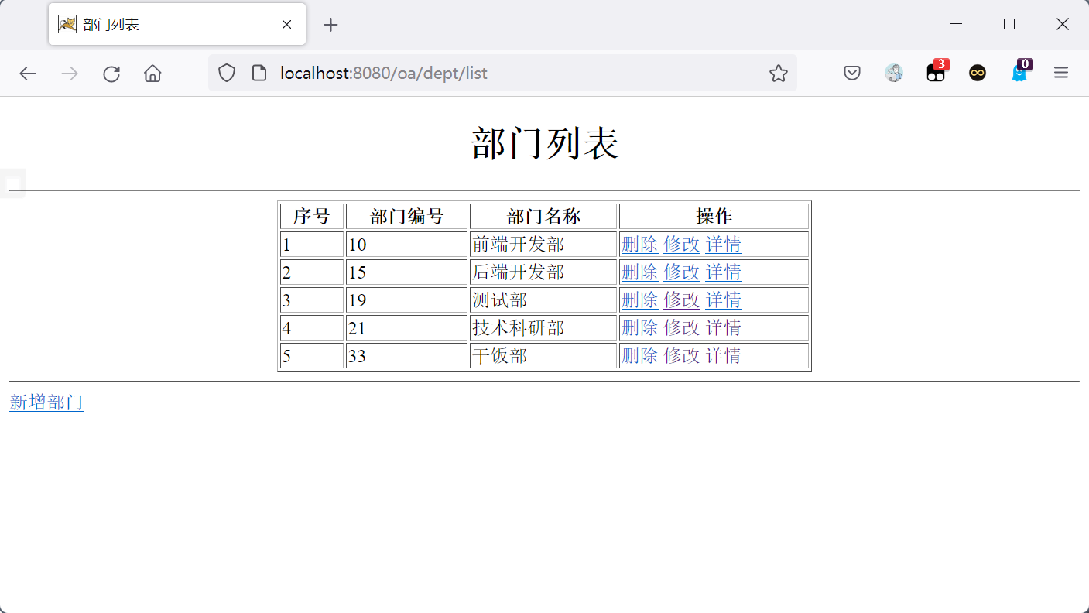Click the 技术科研部 name cell
1089x613 pixels.
coord(543,328)
